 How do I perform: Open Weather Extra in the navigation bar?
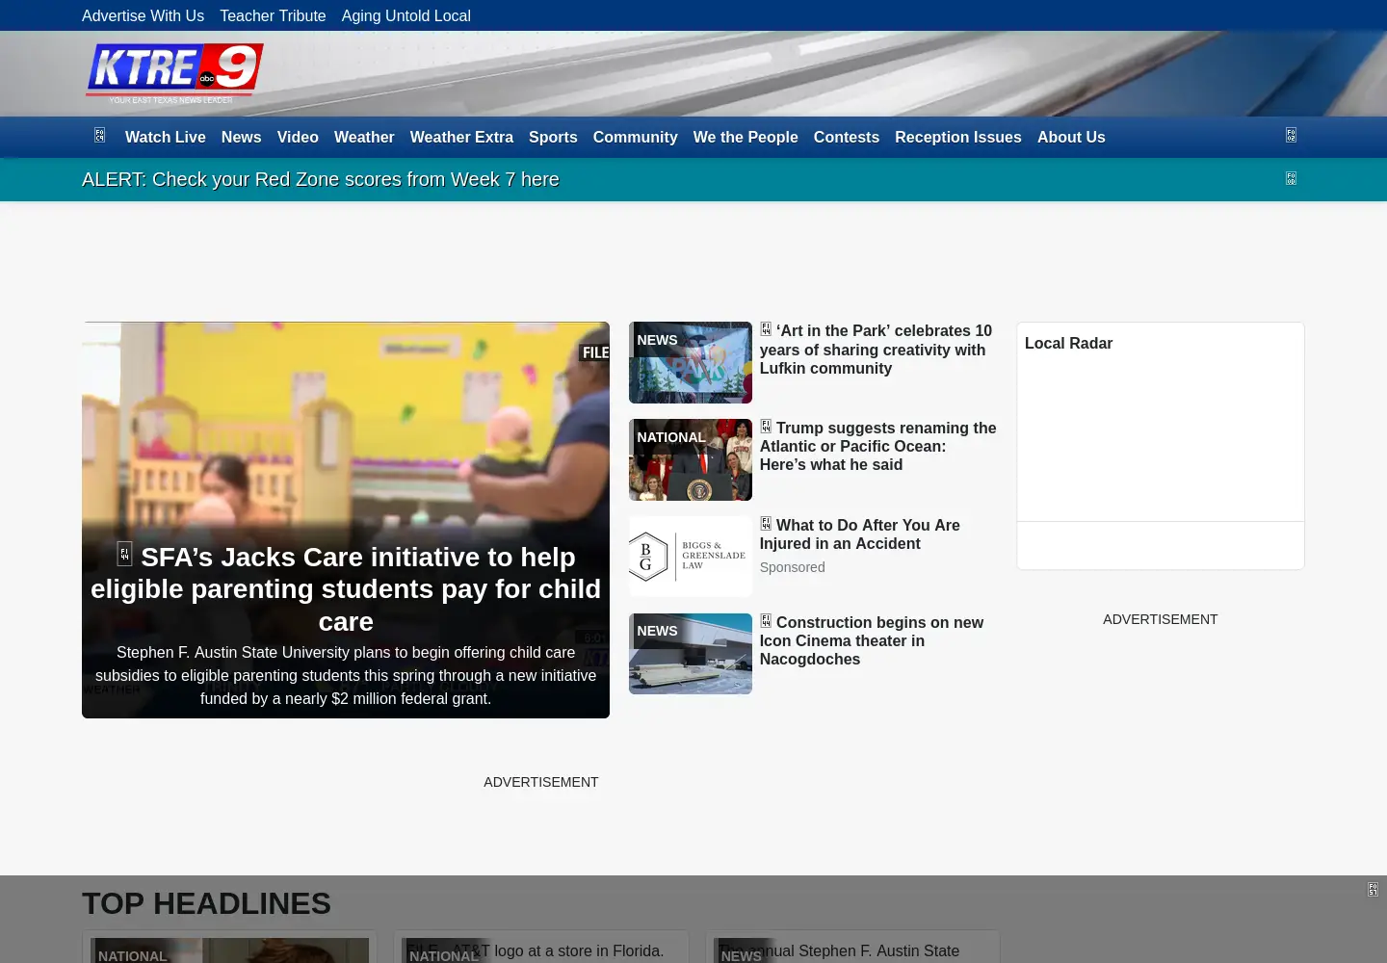pos(461,138)
